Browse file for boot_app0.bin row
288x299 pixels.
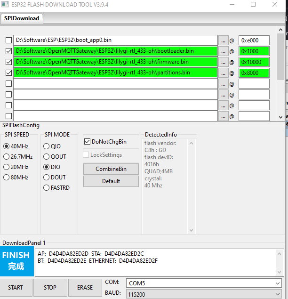pyautogui.click(x=224, y=40)
